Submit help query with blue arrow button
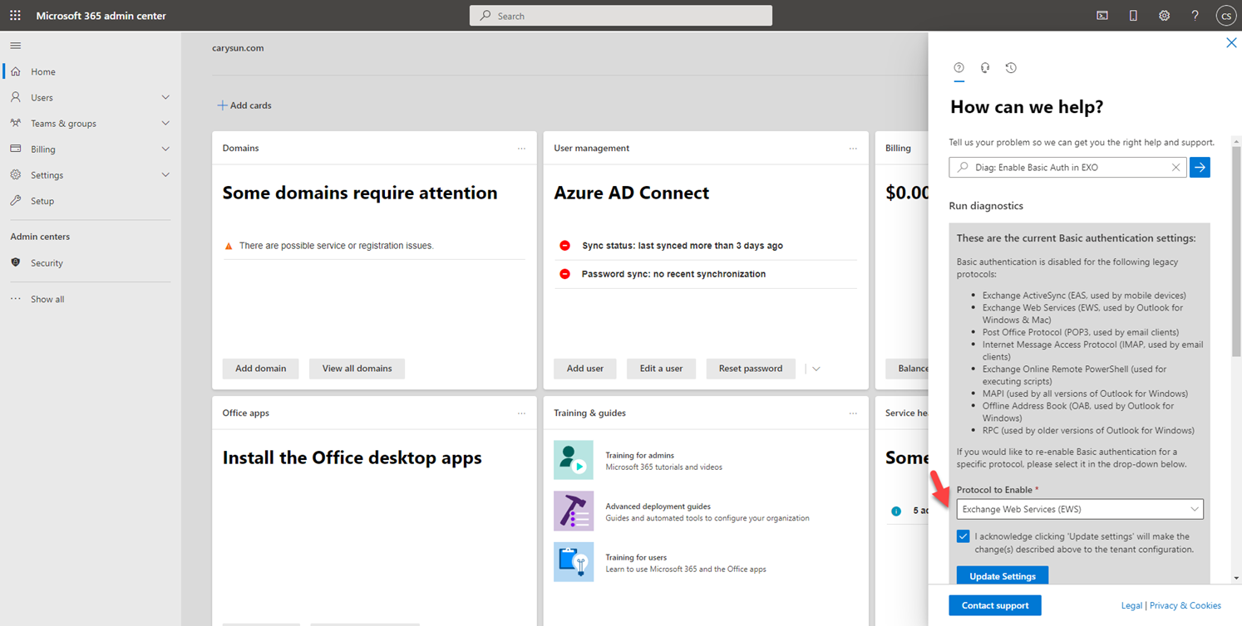 (x=1200, y=167)
